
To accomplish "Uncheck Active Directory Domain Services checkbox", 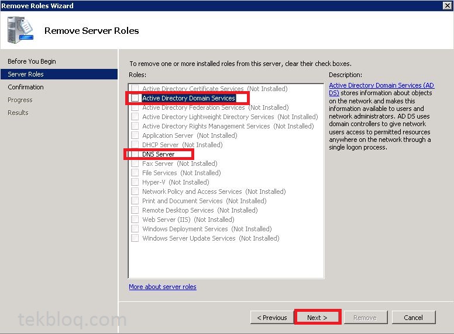I will click(135, 98).
